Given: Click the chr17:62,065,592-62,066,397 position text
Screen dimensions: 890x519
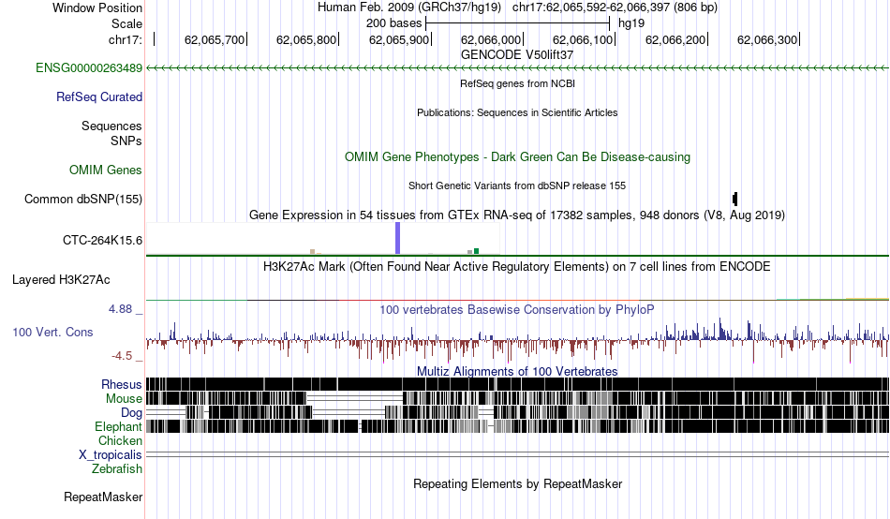Looking at the screenshot, I should 615,7.
